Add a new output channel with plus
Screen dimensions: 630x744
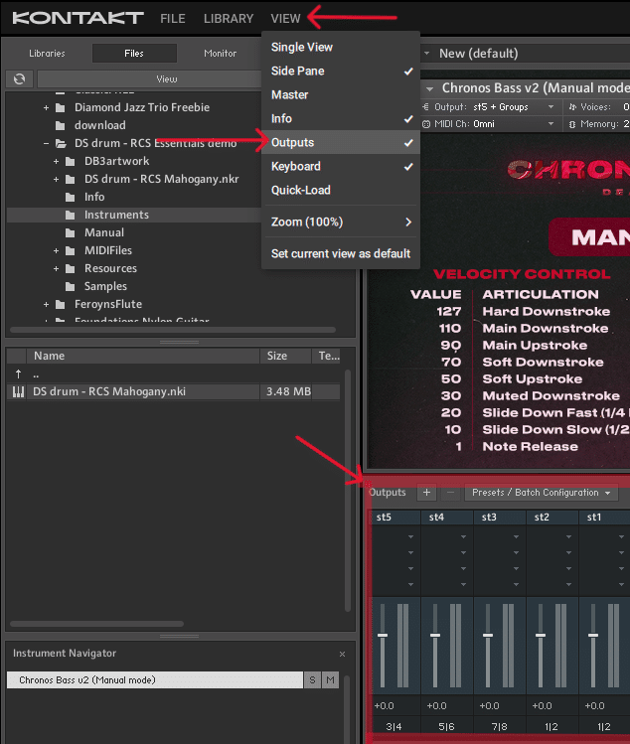pyautogui.click(x=427, y=493)
